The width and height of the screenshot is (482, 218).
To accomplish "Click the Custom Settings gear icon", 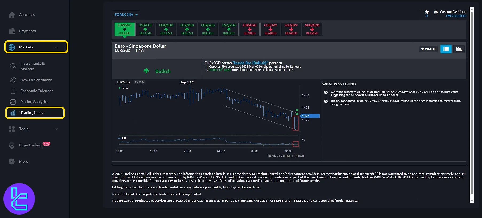I will (x=436, y=12).
